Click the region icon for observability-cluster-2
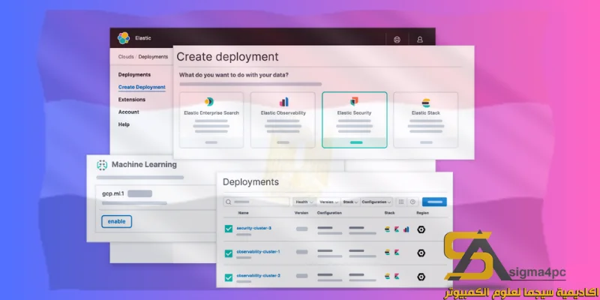 click(421, 277)
